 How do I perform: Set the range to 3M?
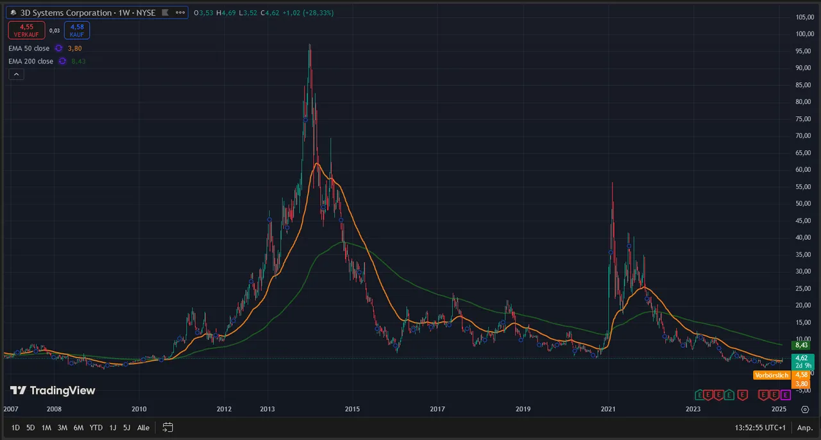(x=62, y=427)
